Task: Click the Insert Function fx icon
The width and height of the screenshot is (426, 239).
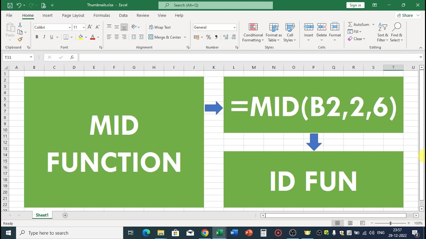Action: [72, 57]
